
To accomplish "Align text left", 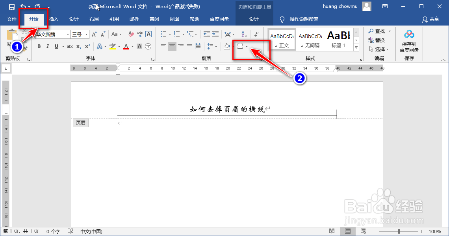I will click(x=163, y=46).
